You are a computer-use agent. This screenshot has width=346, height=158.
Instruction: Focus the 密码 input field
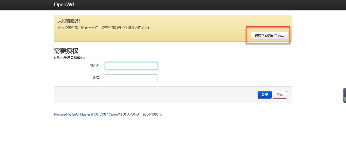[x=131, y=78]
